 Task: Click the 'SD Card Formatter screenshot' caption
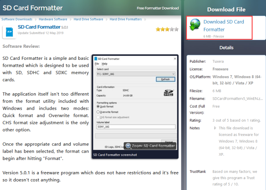[x=115, y=155]
